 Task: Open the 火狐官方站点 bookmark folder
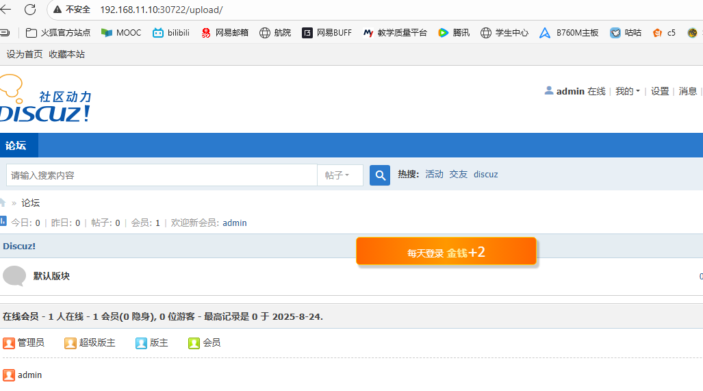[57, 33]
